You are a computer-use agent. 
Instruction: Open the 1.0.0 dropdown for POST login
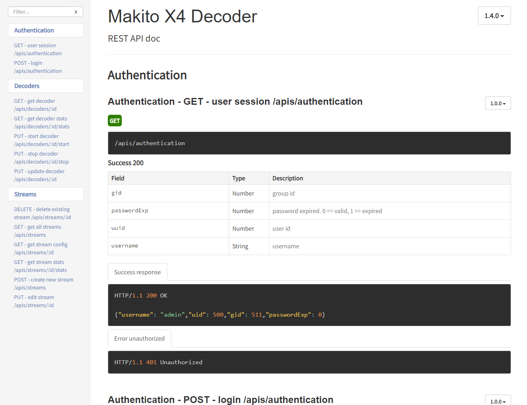pyautogui.click(x=497, y=401)
